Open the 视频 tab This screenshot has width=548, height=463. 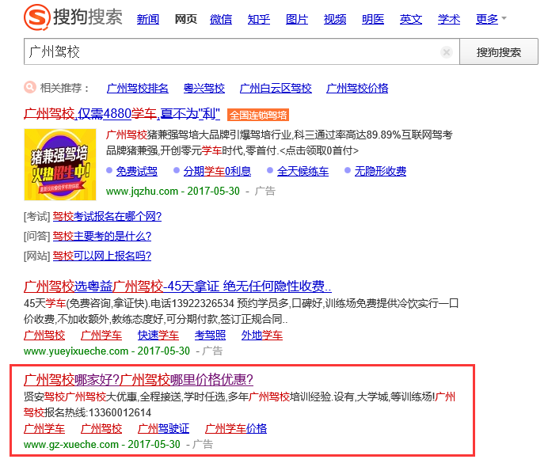(x=335, y=19)
